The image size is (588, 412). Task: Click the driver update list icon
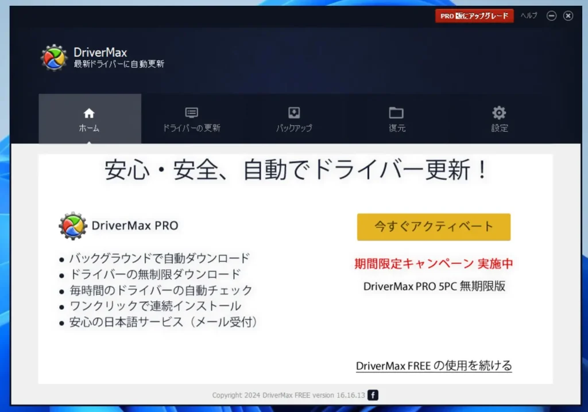pos(191,112)
